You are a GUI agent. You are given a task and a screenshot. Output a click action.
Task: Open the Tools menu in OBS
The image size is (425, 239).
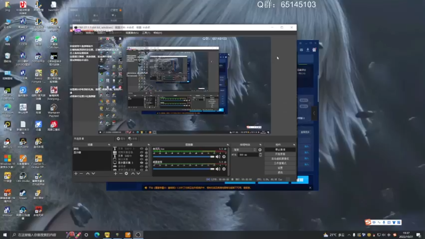(146, 33)
